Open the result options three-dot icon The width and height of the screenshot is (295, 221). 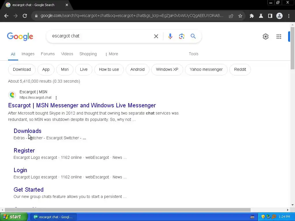click(56, 98)
